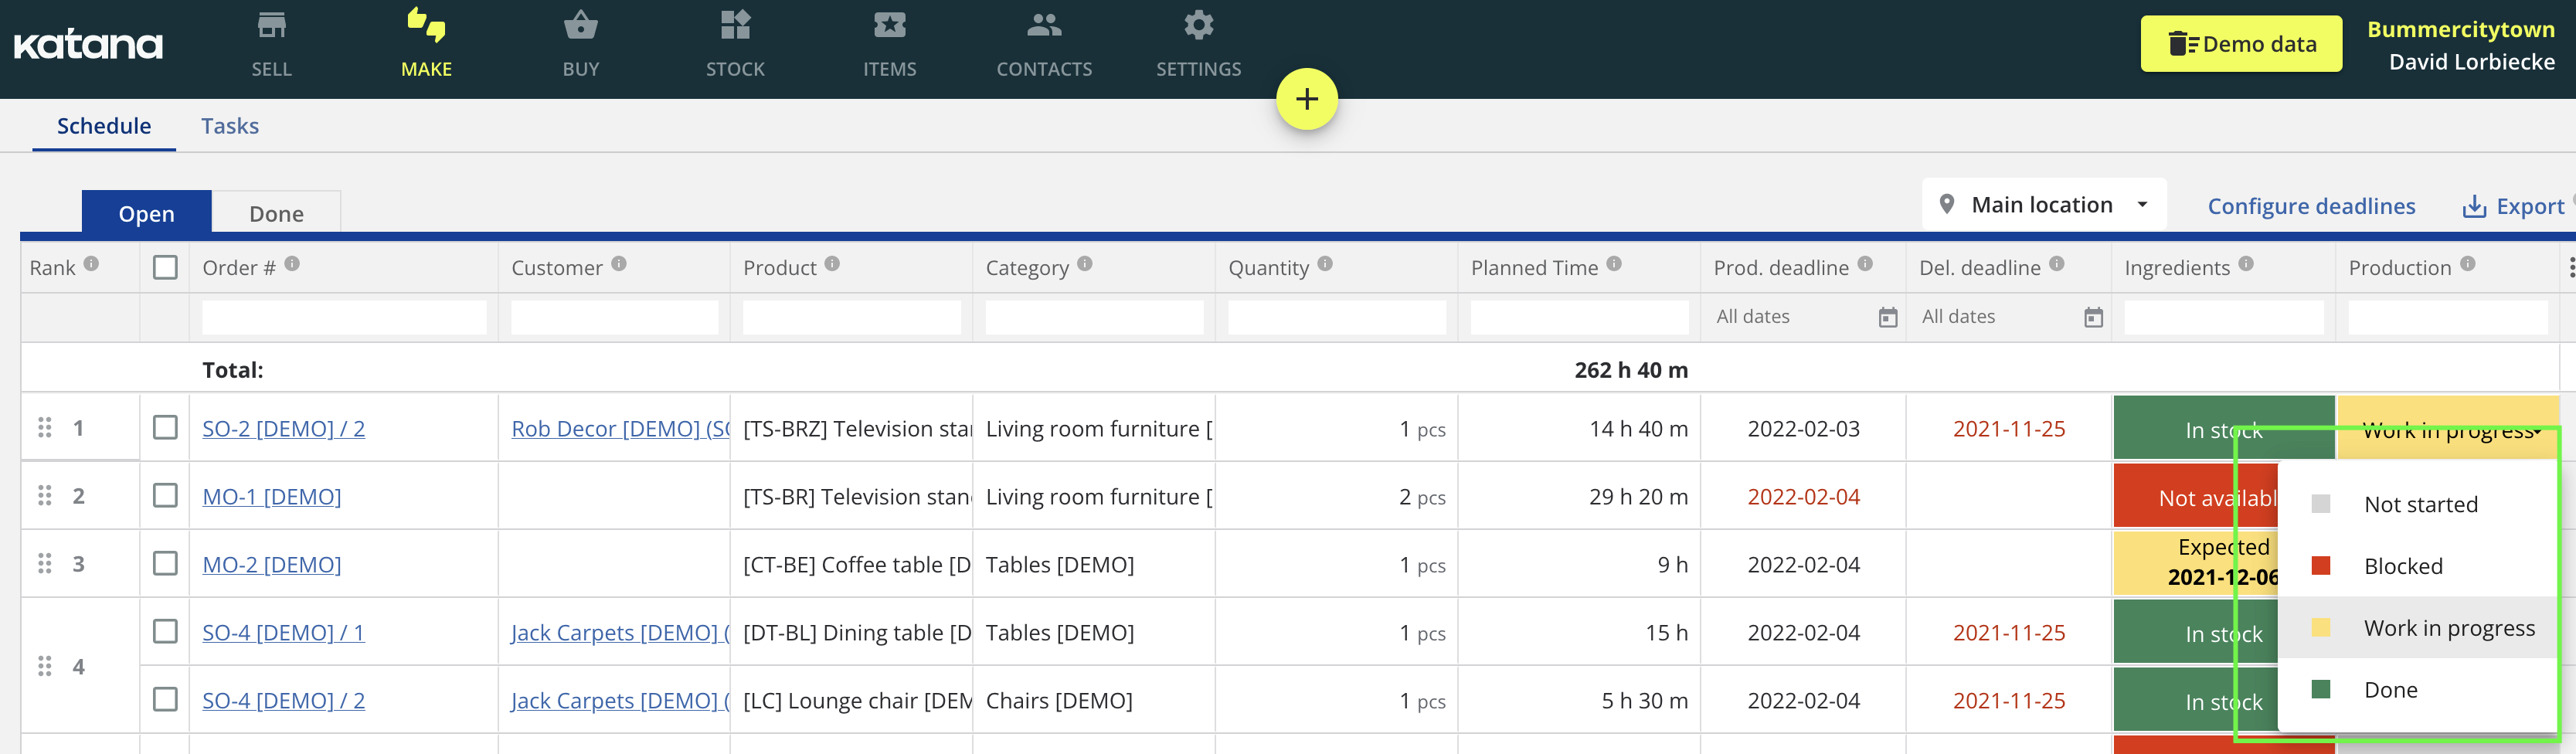The image size is (2576, 754).
Task: Grab the drag handle for rank 3
Action: click(44, 564)
